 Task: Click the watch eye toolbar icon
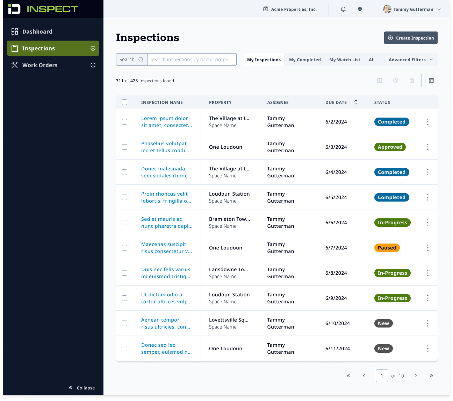point(396,80)
